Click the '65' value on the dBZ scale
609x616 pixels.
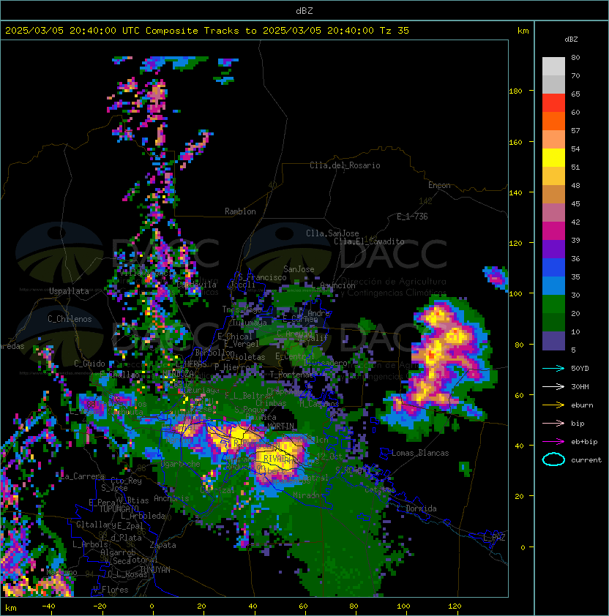[x=575, y=94]
